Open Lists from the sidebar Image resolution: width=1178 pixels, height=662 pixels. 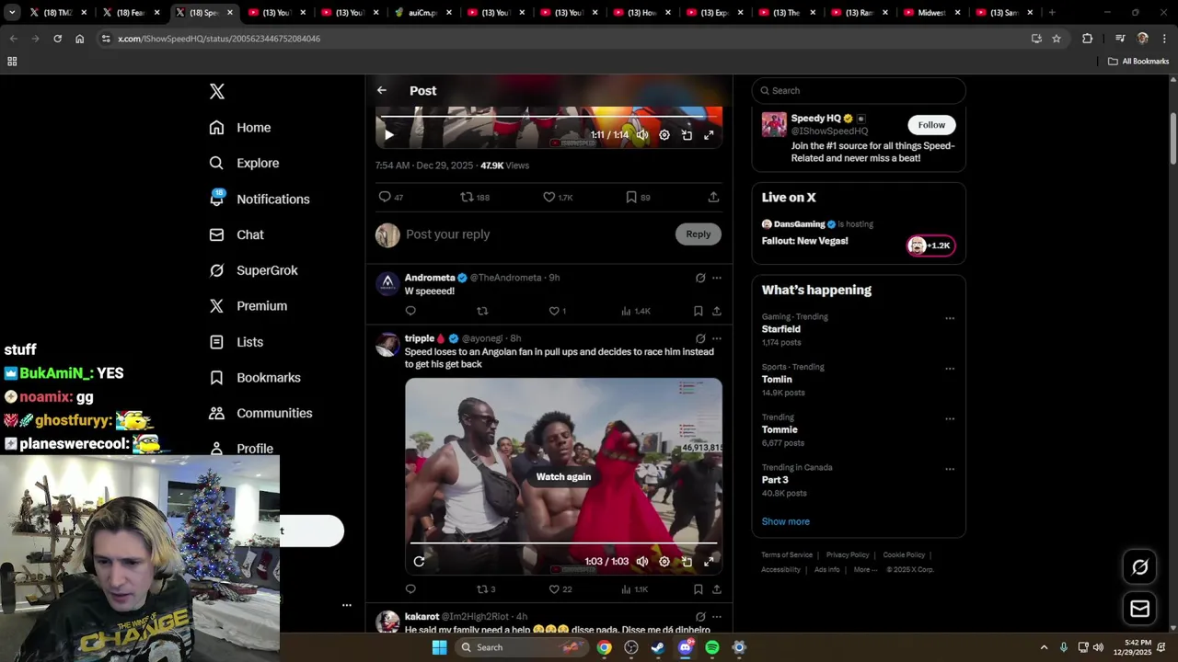click(x=237, y=342)
